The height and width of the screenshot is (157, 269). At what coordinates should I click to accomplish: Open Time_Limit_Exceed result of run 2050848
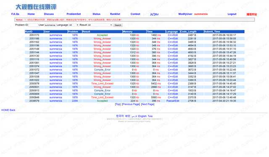pyautogui.click(x=102, y=97)
